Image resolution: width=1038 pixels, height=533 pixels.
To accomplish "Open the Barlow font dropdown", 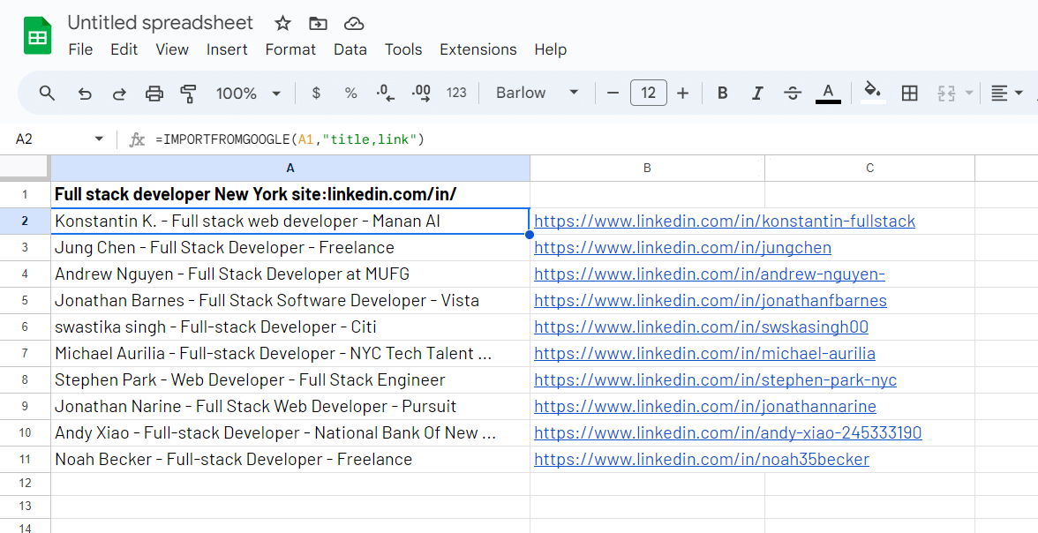I will click(x=537, y=94).
